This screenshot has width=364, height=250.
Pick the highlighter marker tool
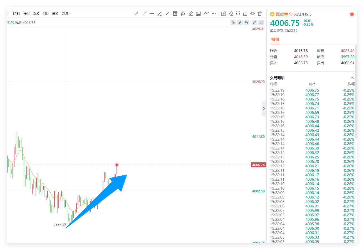pos(190,13)
